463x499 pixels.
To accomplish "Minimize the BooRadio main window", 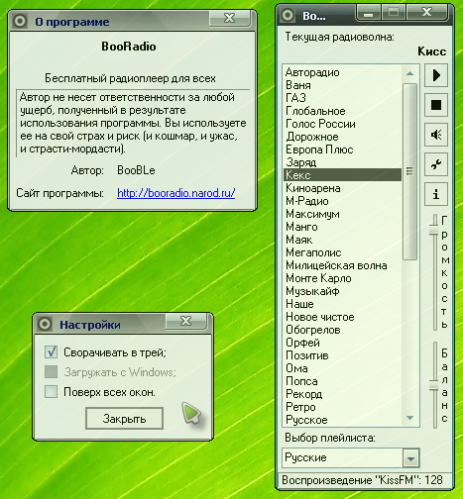I will [x=369, y=13].
